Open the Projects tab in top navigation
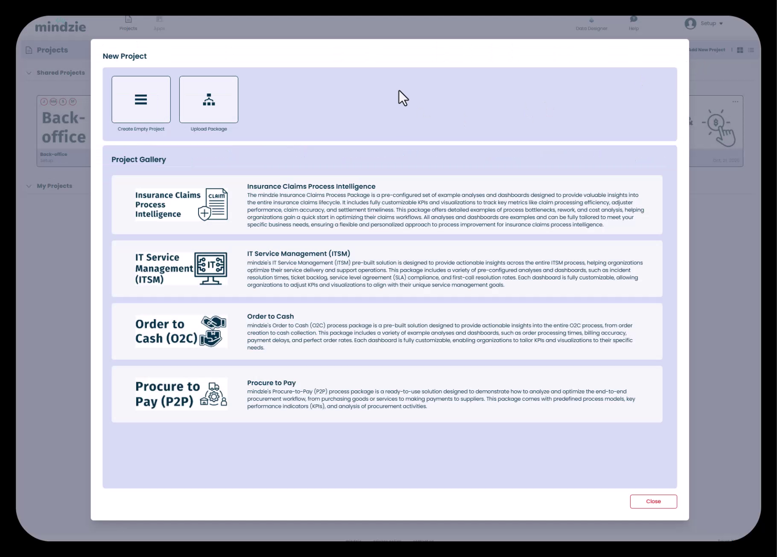Screen dimensions: 777x557 [x=128, y=23]
